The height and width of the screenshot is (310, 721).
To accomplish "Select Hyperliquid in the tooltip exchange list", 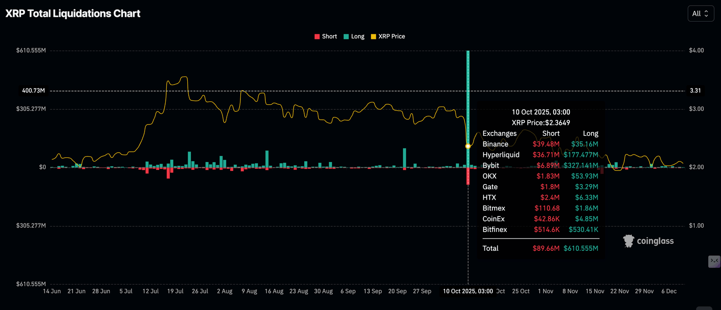I will click(501, 155).
